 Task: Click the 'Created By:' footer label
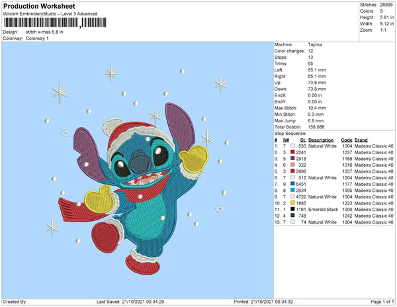(15, 302)
